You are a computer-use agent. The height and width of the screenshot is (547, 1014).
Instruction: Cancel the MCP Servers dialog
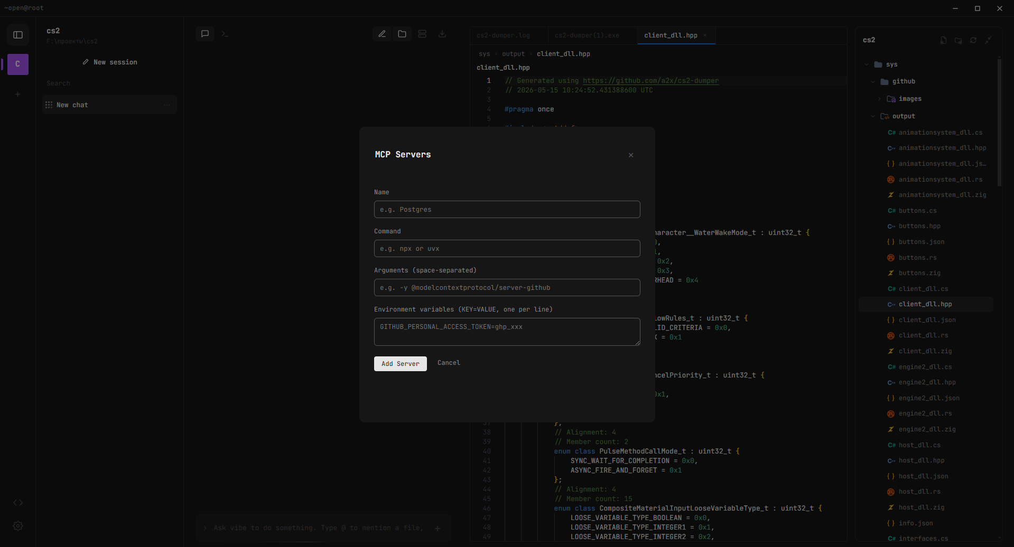[449, 363]
